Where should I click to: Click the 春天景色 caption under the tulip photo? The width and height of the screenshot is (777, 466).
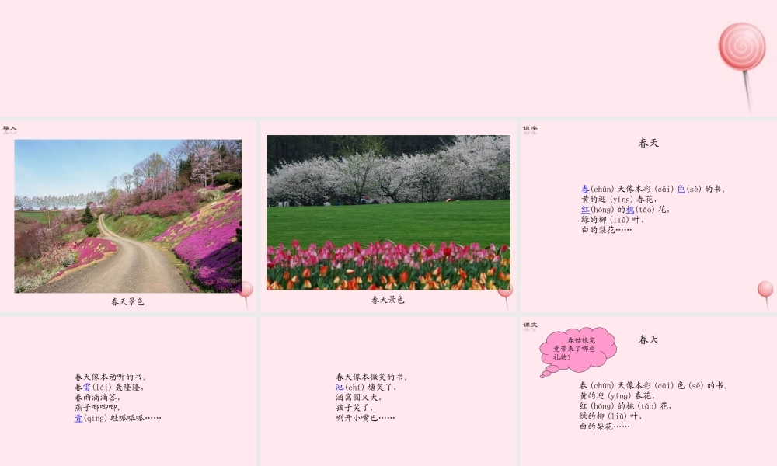point(388,300)
